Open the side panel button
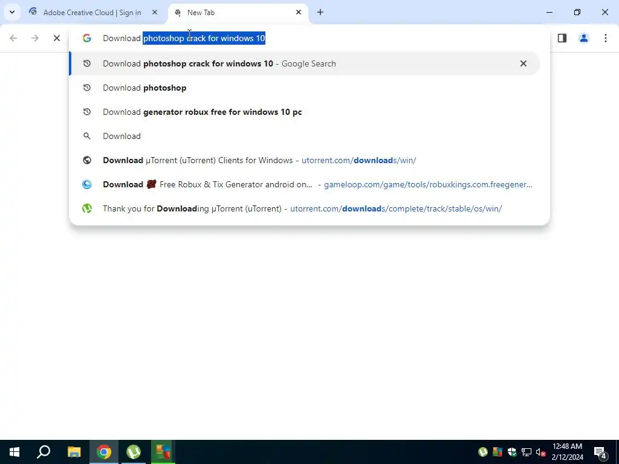The image size is (619, 464). click(x=562, y=38)
